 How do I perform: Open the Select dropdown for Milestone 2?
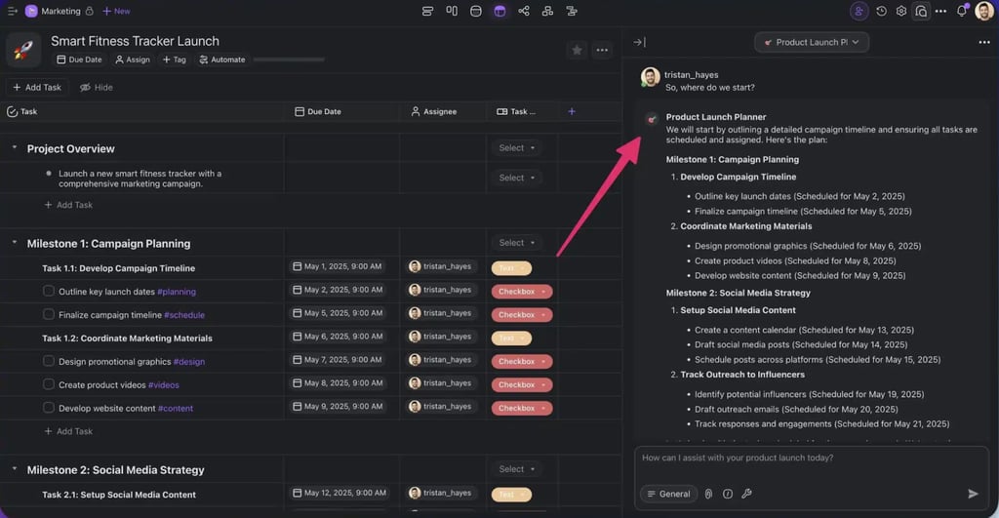tap(516, 469)
